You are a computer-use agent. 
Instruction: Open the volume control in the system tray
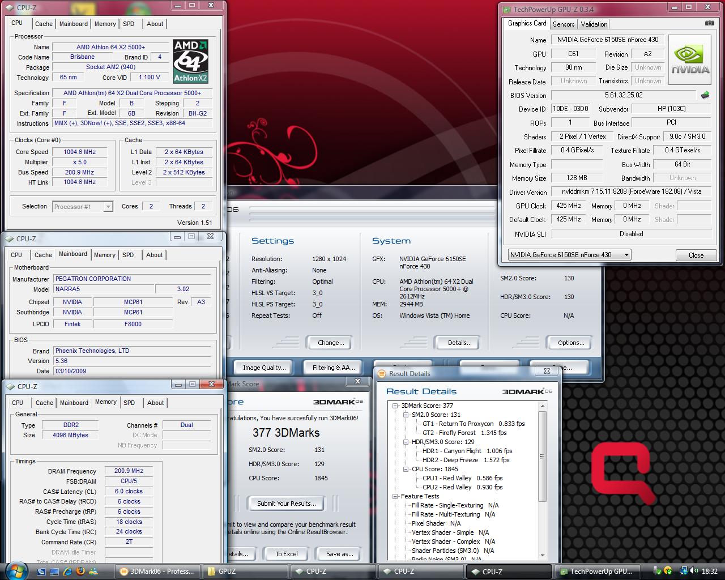694,571
